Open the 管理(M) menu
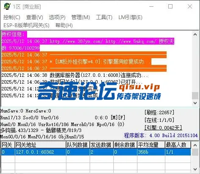The height and width of the screenshot is (174, 200). pyautogui.click(x=81, y=17)
